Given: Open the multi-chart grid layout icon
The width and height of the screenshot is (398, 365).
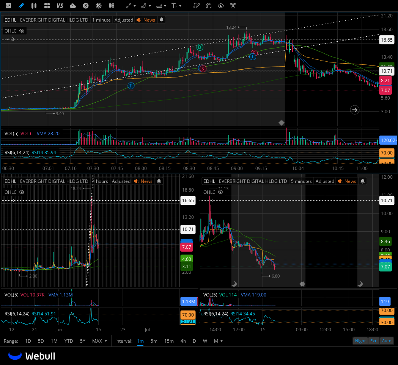Looking at the screenshot, I should click(47, 6).
